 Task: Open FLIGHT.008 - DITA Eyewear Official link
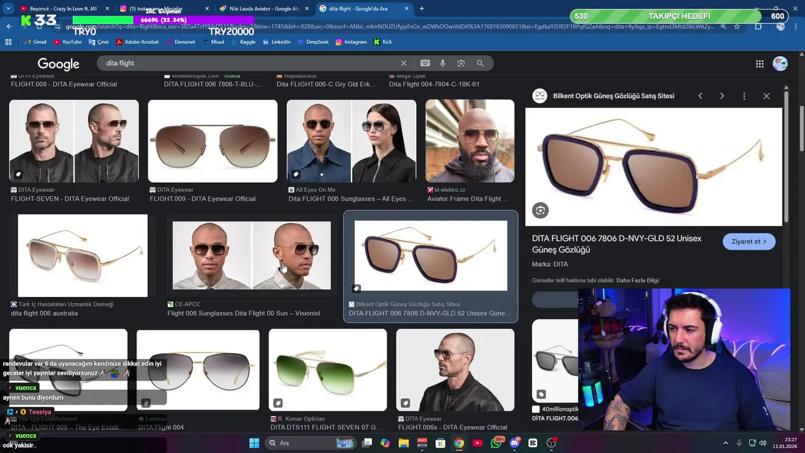64,84
